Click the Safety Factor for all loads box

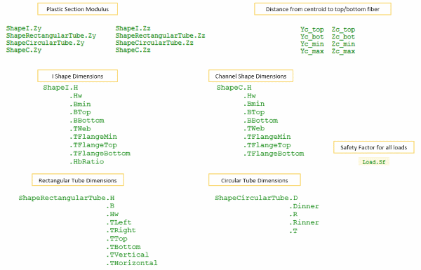pyautogui.click(x=374, y=147)
